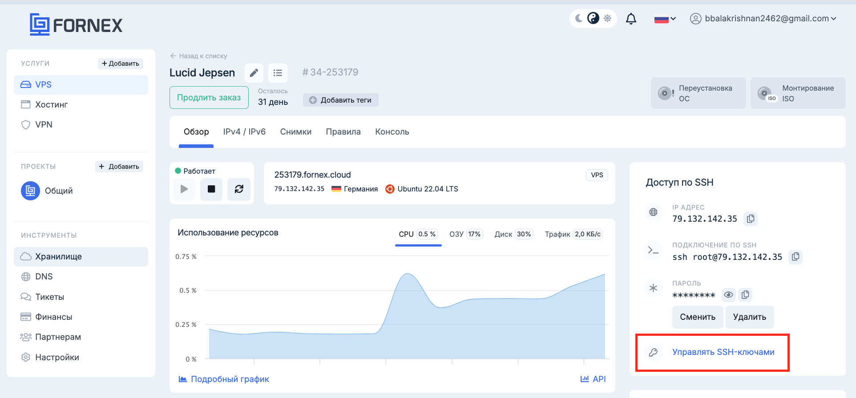Open Хранилище in the tools section
Image resolution: width=856 pixels, height=398 pixels.
tap(81, 257)
